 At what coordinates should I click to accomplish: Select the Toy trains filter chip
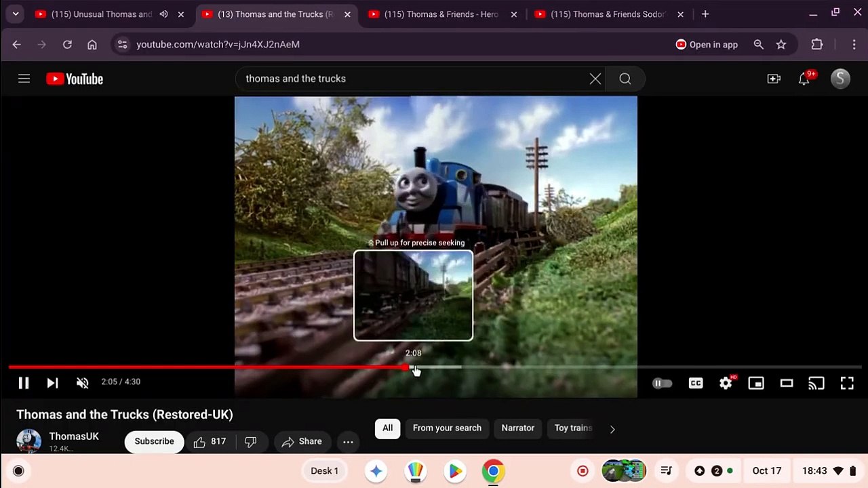pos(573,428)
